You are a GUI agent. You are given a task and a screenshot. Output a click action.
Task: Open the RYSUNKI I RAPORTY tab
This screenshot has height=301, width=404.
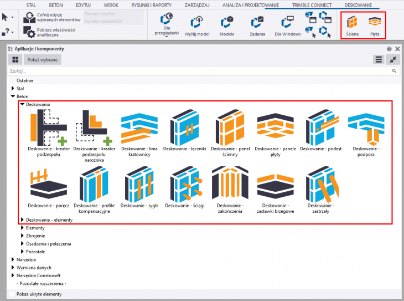coord(151,4)
